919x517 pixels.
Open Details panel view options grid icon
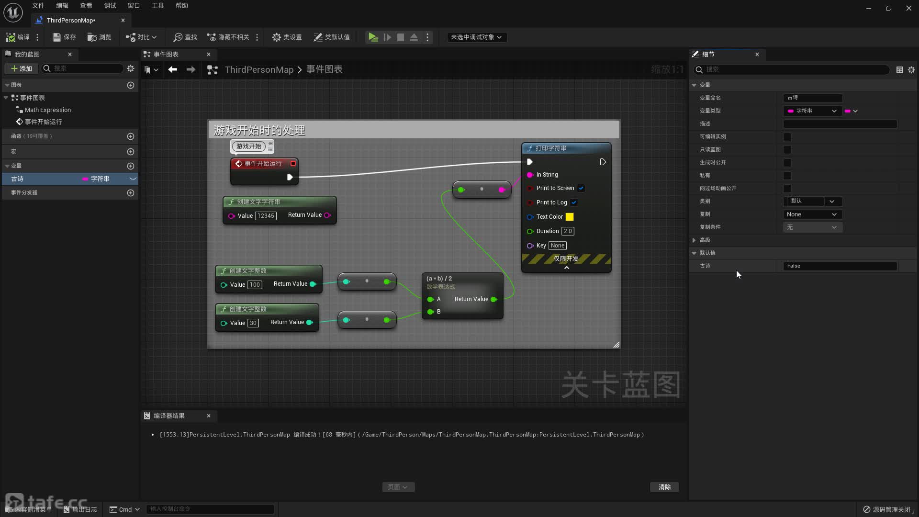coord(900,70)
